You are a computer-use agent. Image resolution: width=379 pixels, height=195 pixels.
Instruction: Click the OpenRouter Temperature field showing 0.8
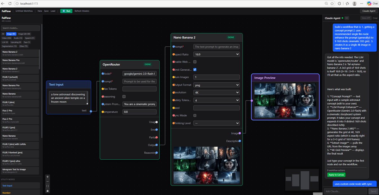click(139, 112)
